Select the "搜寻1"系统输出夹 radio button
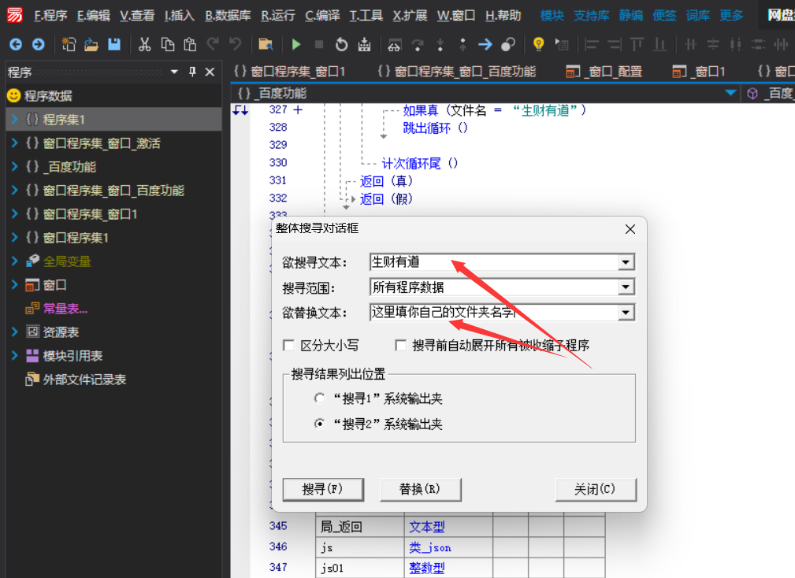Screen dimensions: 795x578 click(x=320, y=398)
